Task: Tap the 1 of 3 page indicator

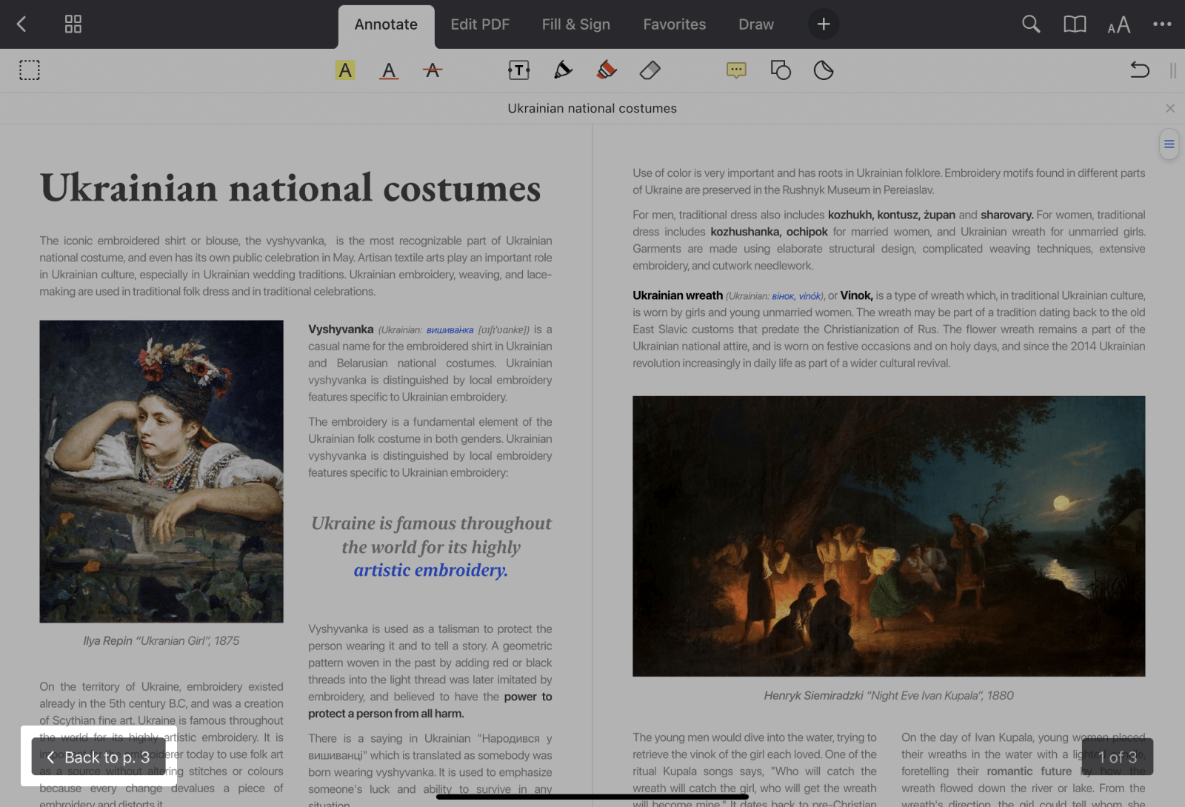Action: coord(1117,757)
